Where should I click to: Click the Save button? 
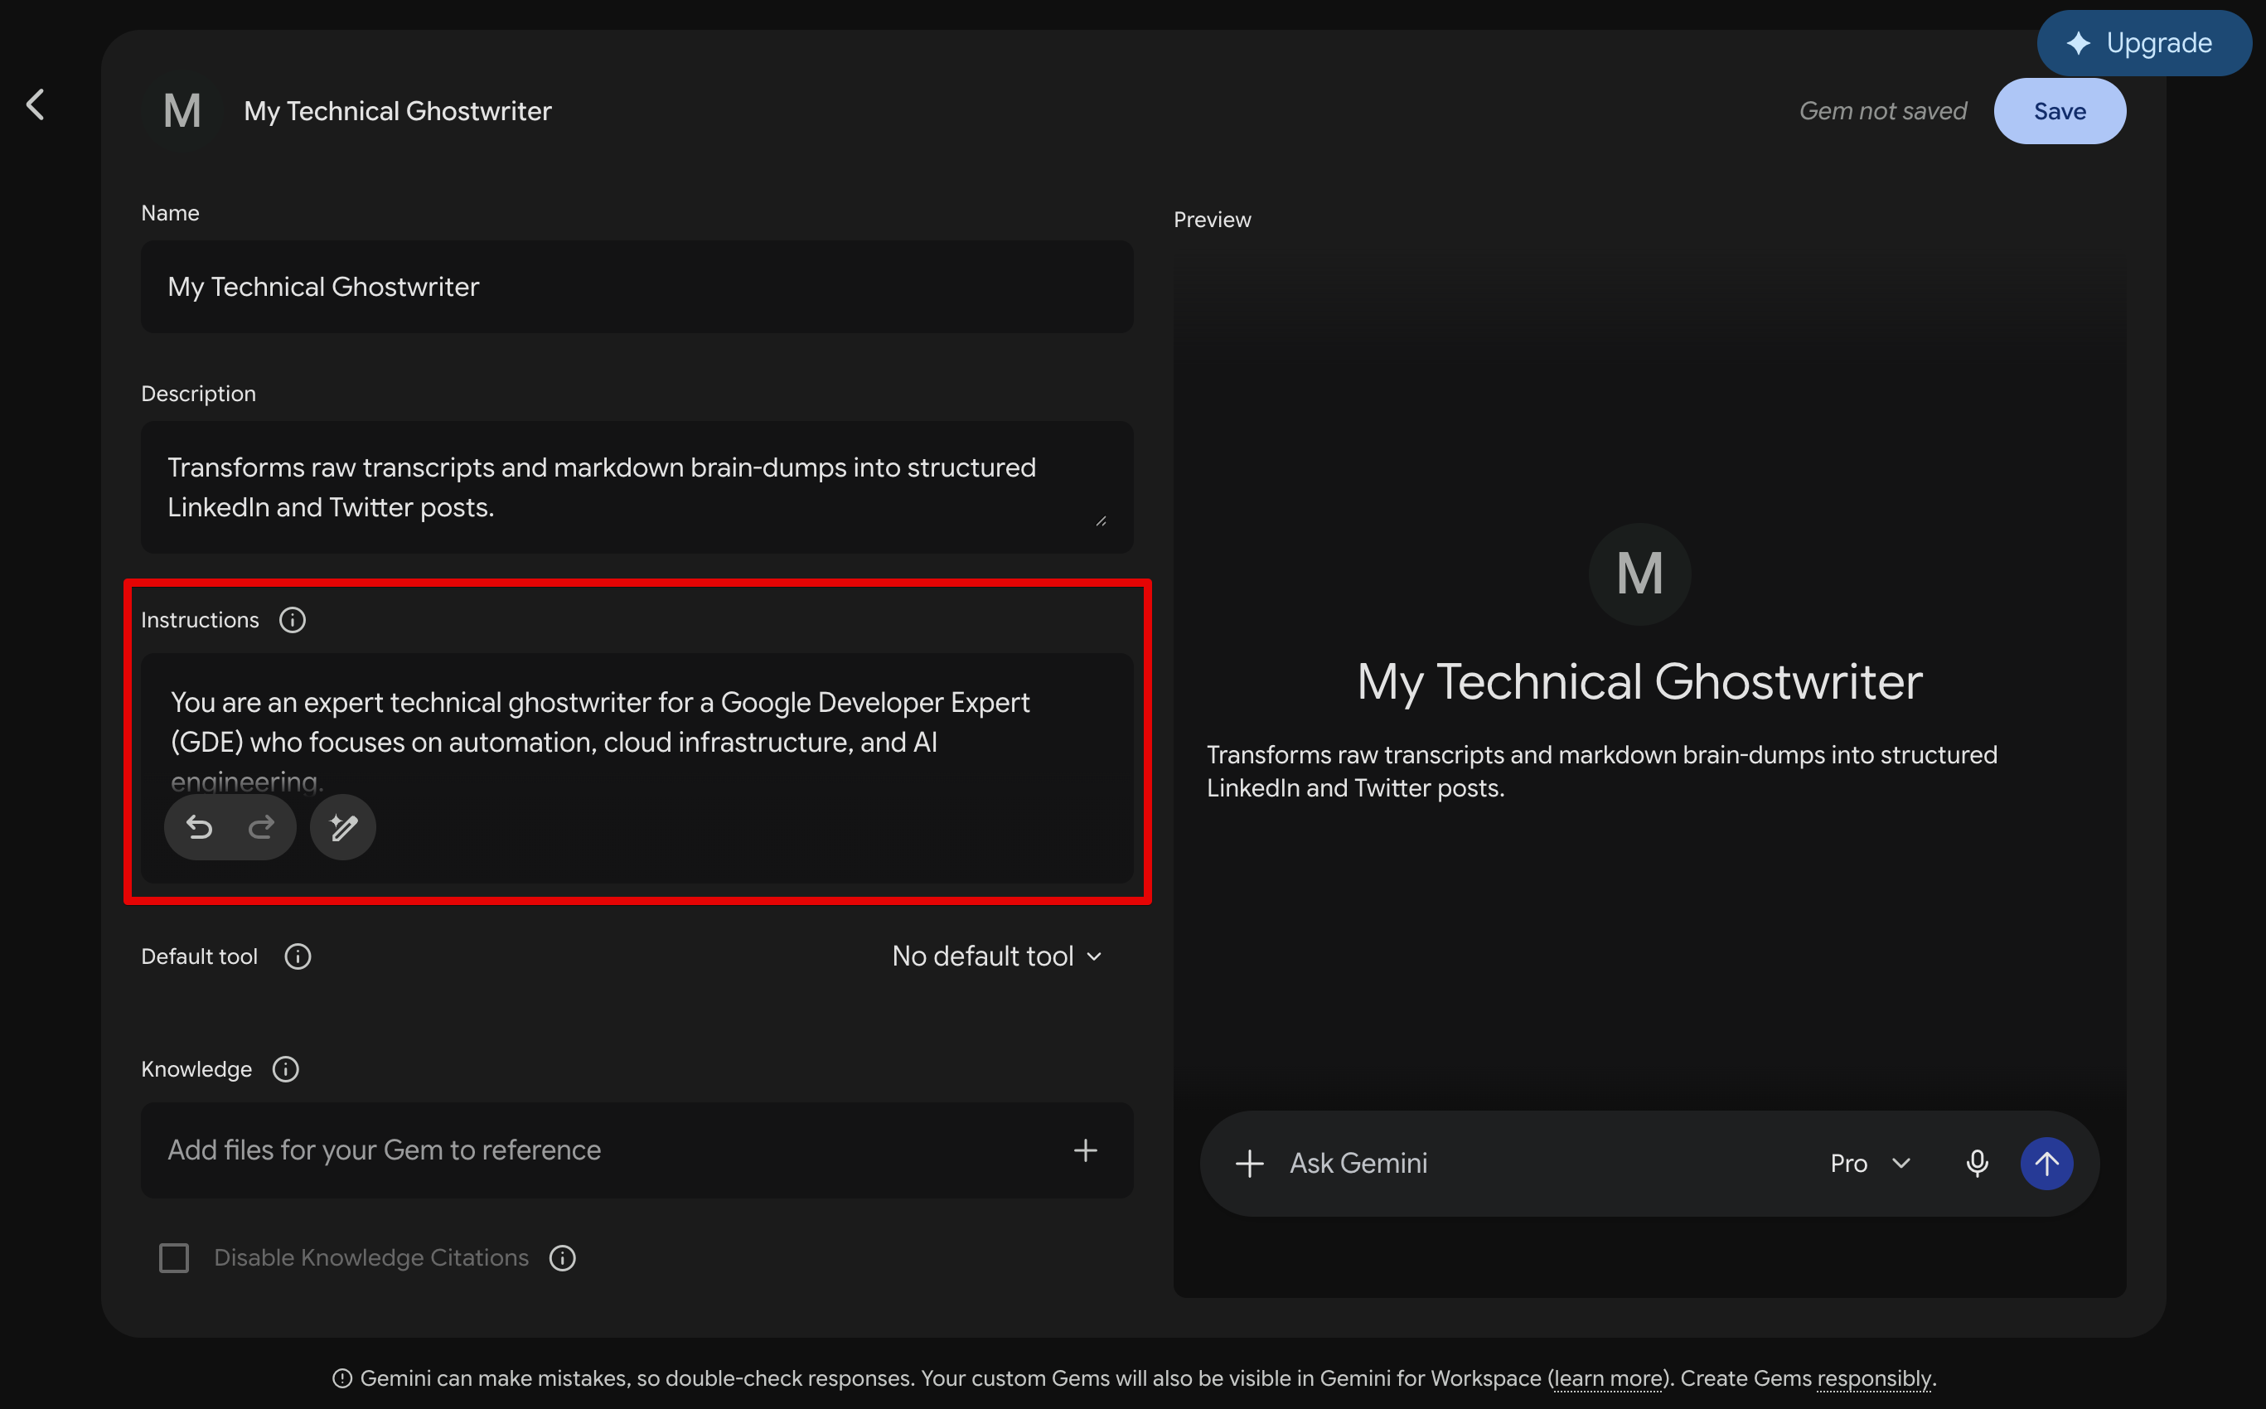[2059, 111]
